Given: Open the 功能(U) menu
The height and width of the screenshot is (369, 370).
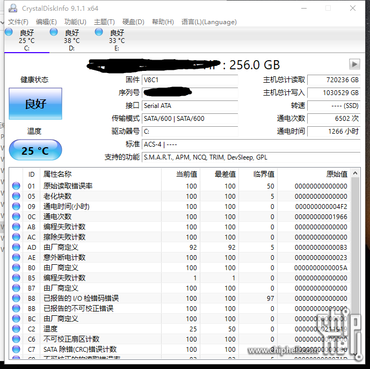Looking at the screenshot, I should pos(75,22).
